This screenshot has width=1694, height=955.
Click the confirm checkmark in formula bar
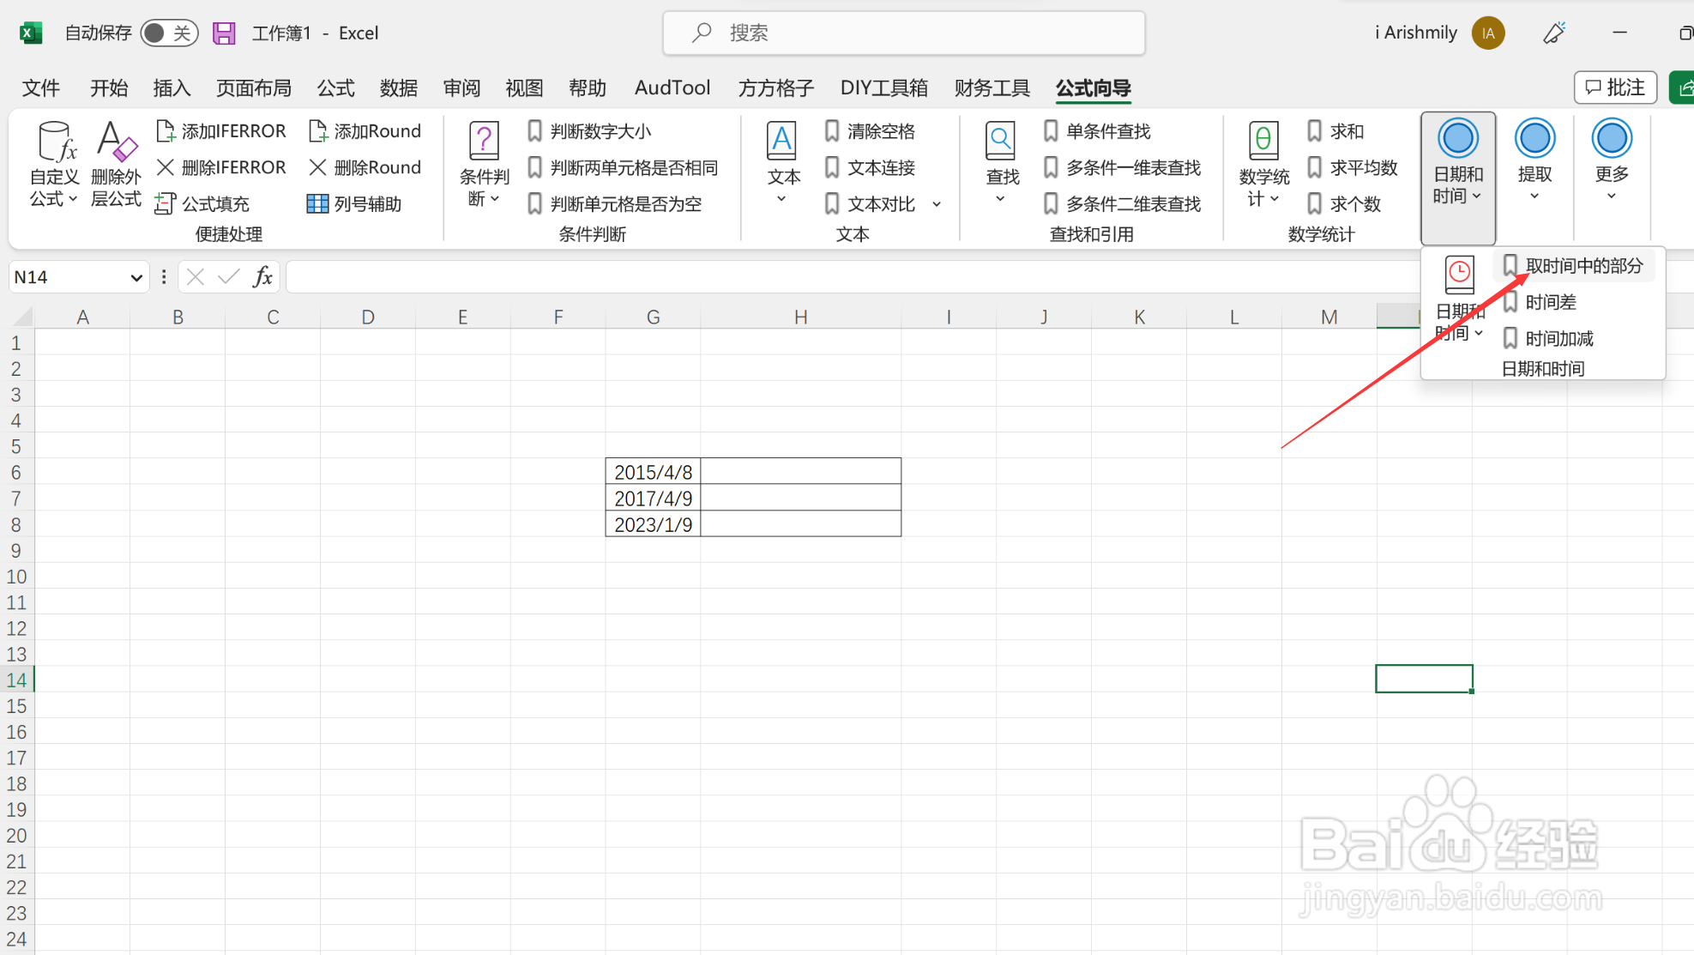(x=228, y=276)
